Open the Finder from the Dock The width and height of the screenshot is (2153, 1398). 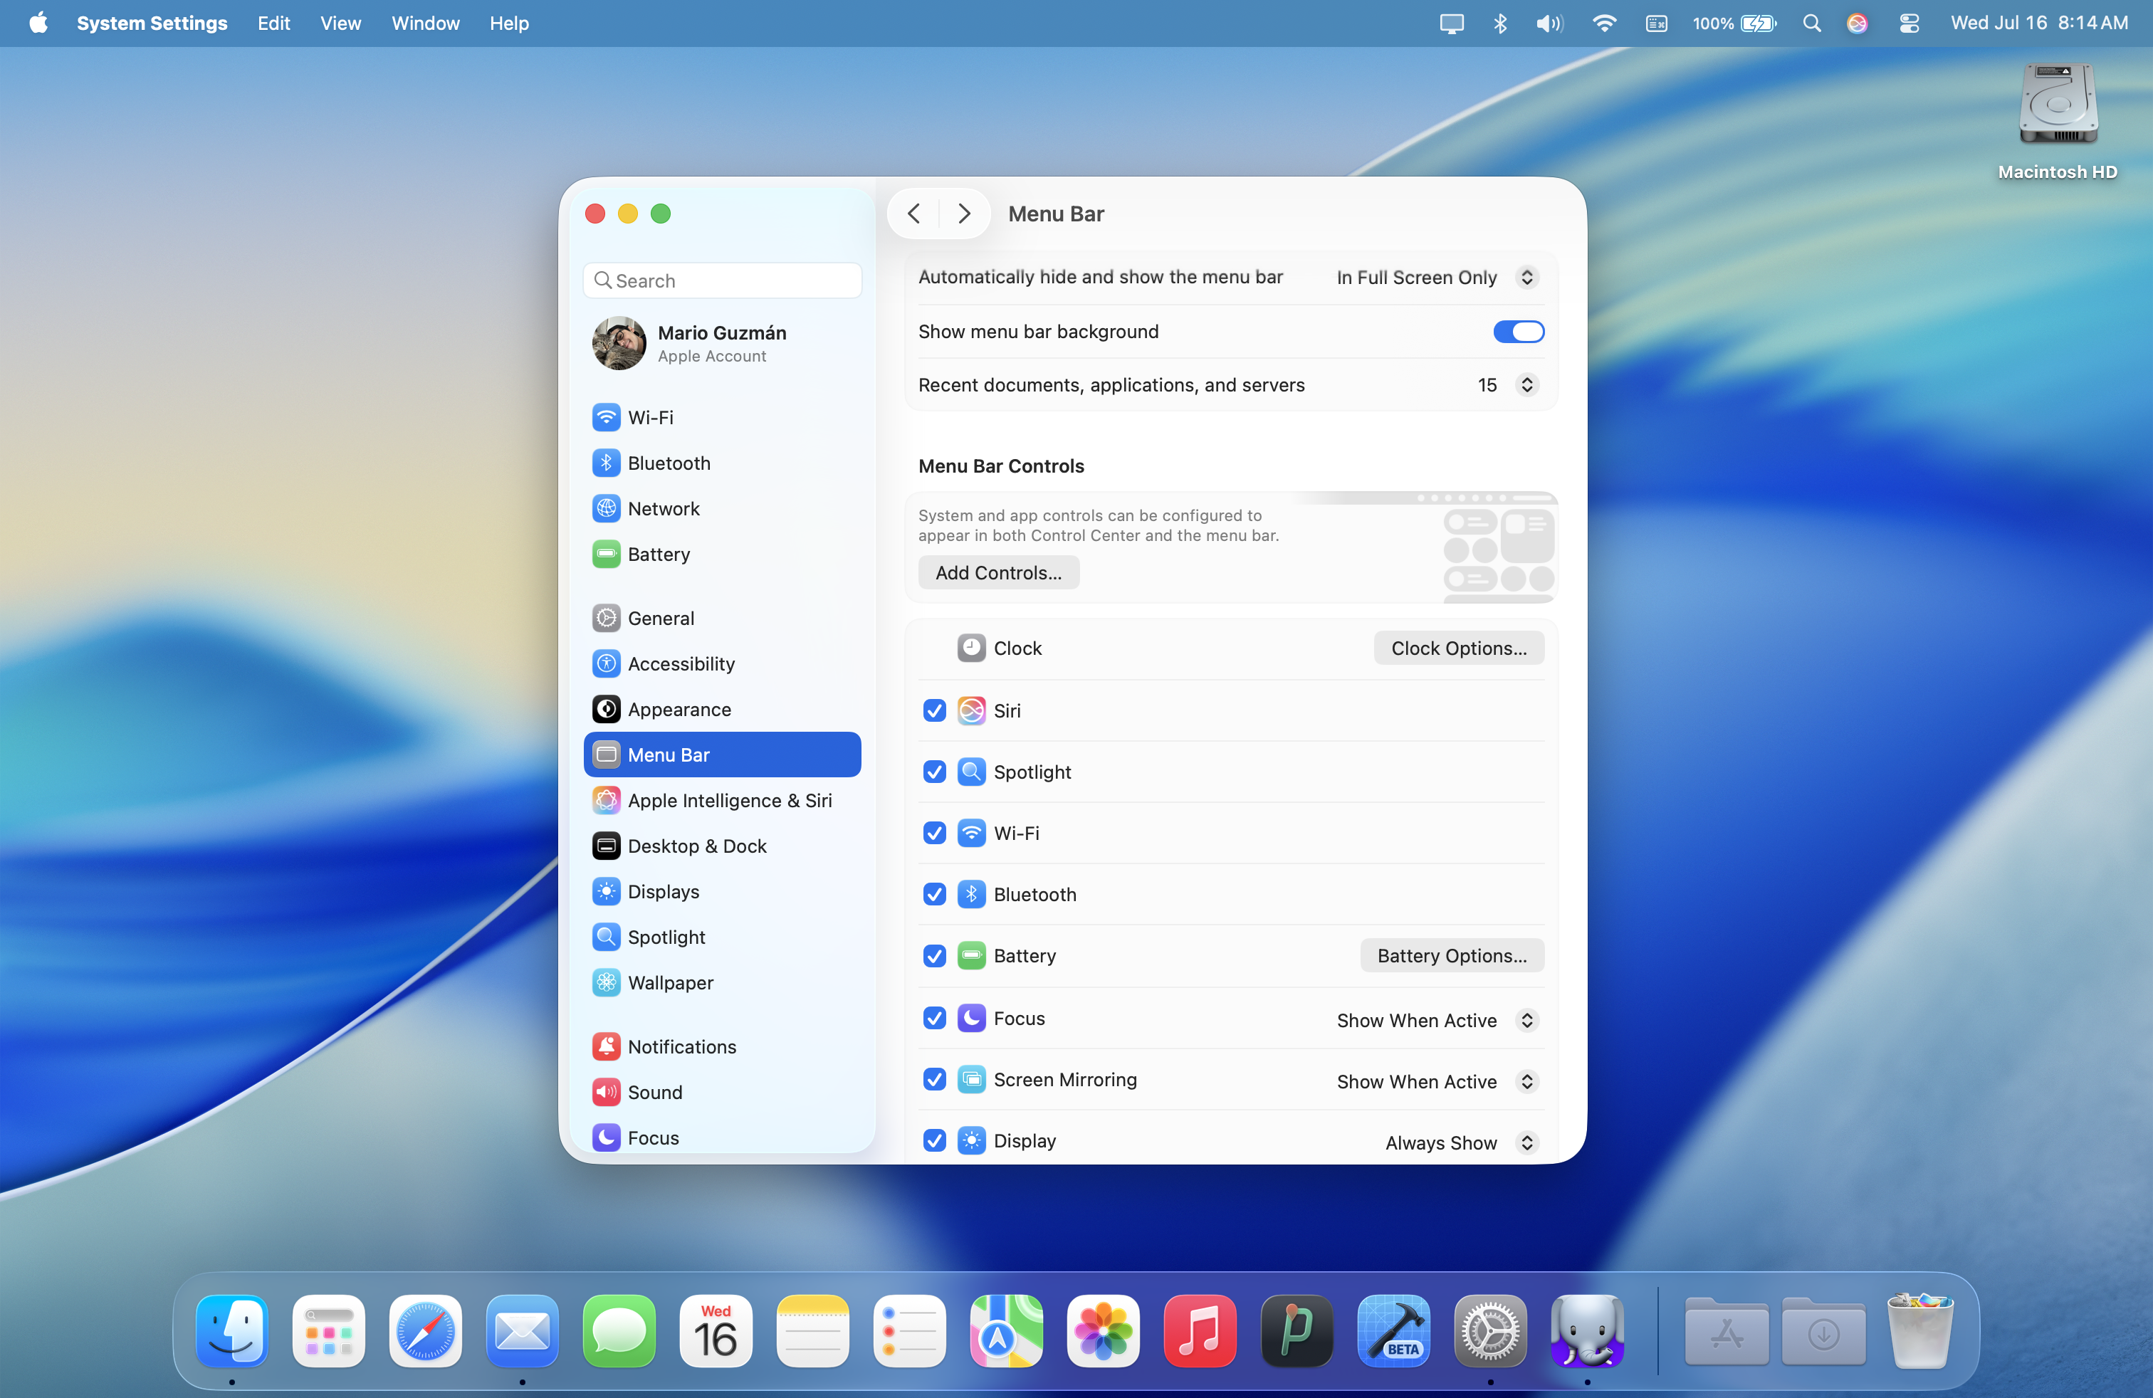[x=233, y=1331]
